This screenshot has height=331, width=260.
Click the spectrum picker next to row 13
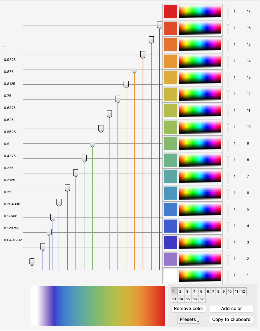click(x=200, y=77)
